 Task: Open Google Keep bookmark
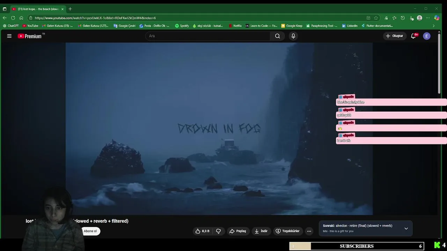coord(292,26)
